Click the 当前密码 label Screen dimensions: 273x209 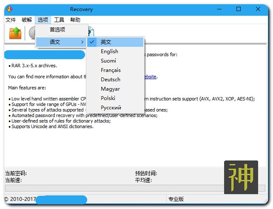16,173
